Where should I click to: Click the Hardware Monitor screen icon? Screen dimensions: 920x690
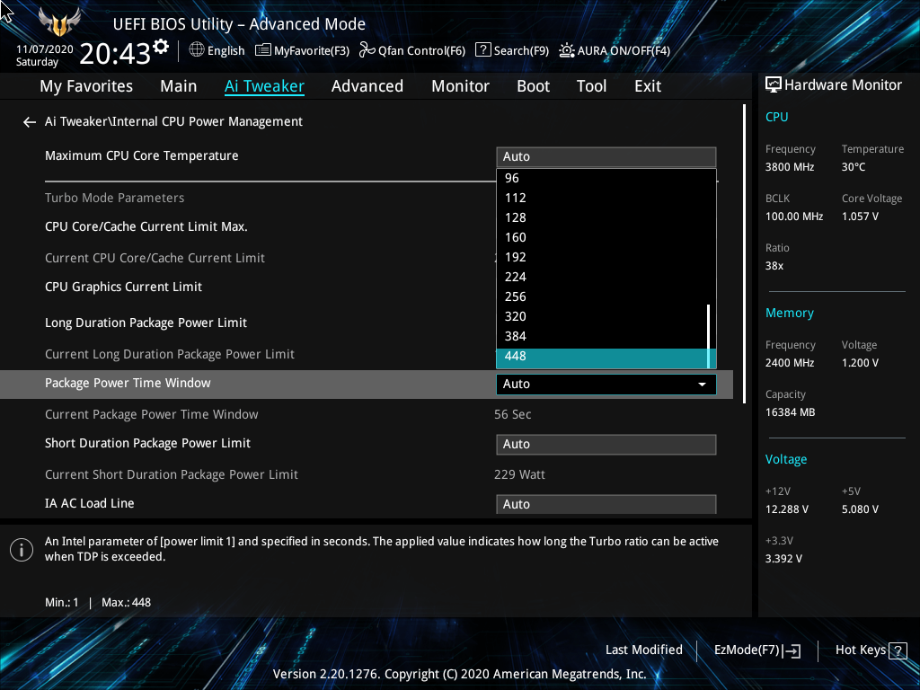point(774,85)
